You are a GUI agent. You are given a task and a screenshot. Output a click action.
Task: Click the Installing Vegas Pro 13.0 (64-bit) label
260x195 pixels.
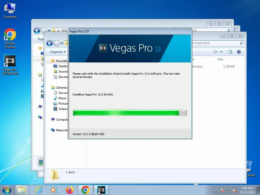[93, 94]
